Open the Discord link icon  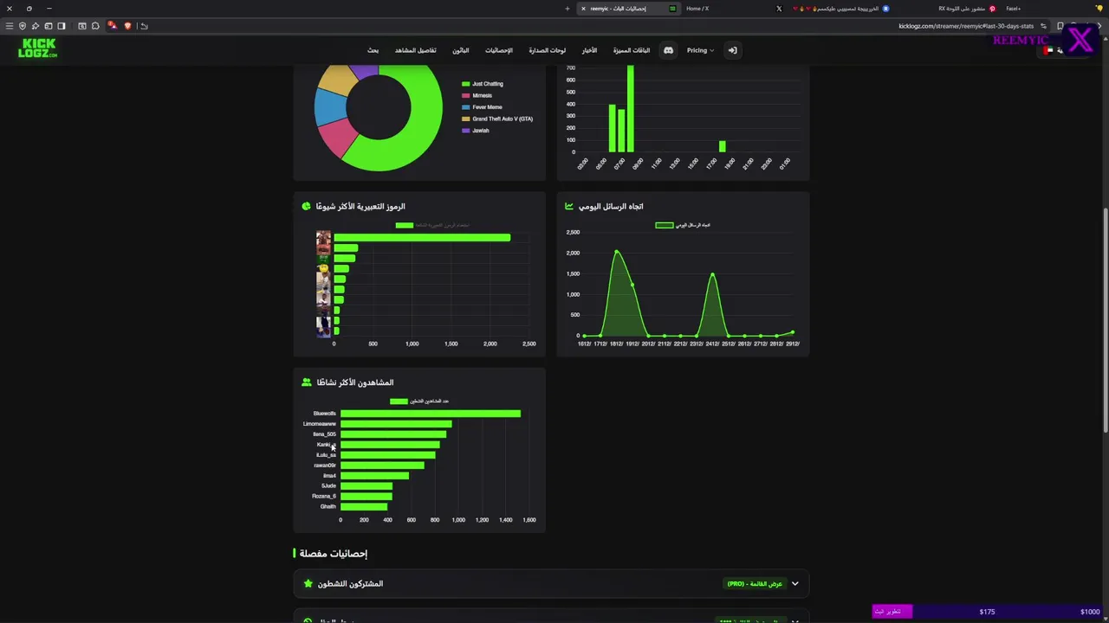[x=668, y=50]
